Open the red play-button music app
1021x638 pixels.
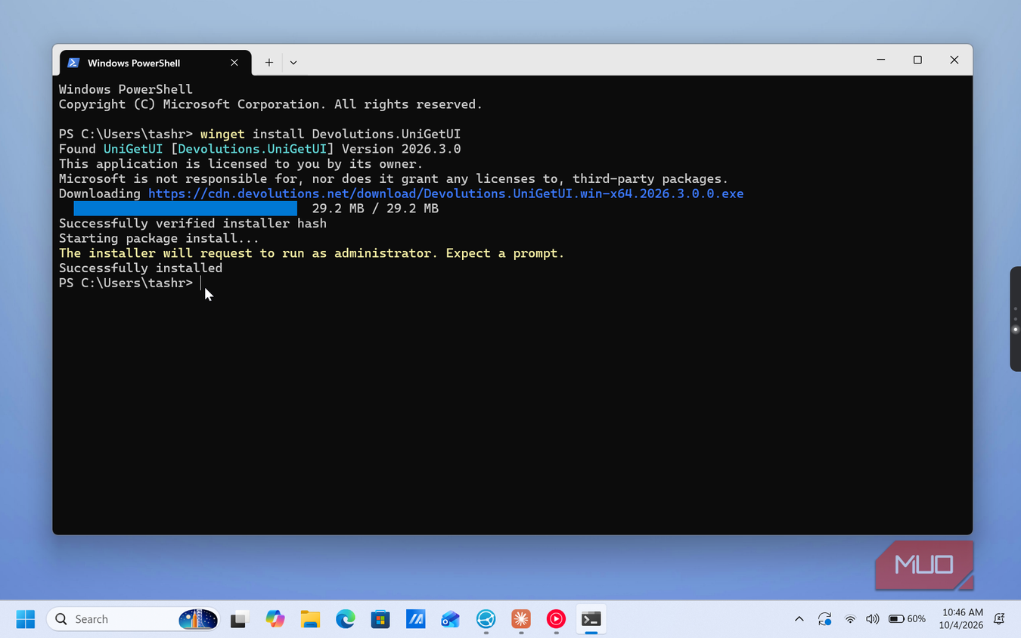tap(556, 619)
